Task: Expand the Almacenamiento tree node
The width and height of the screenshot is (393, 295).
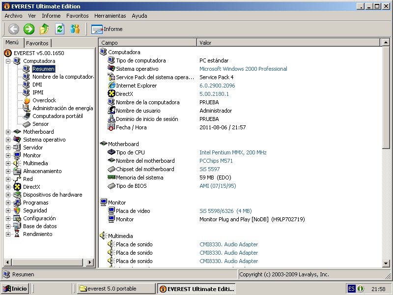Action: point(8,171)
